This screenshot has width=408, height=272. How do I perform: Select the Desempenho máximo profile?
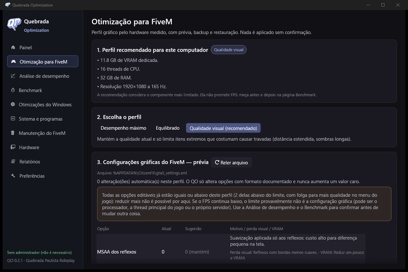tap(123, 128)
